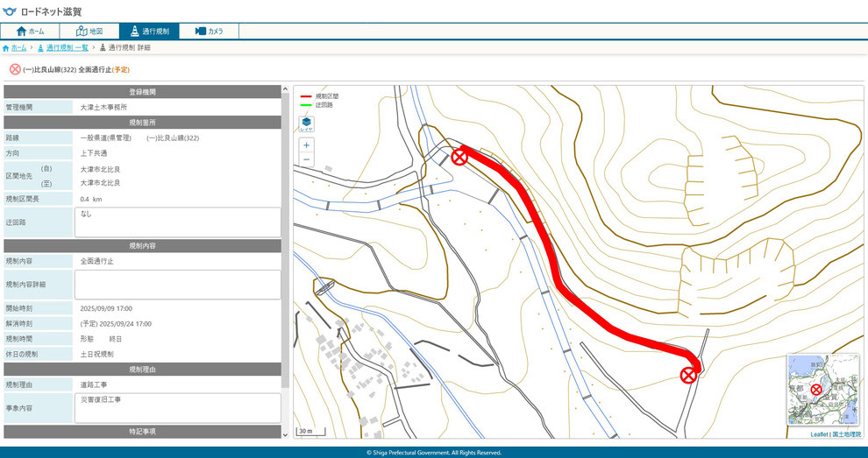
Task: Click the 規制区間長 value 0.4 km
Action: (91, 199)
